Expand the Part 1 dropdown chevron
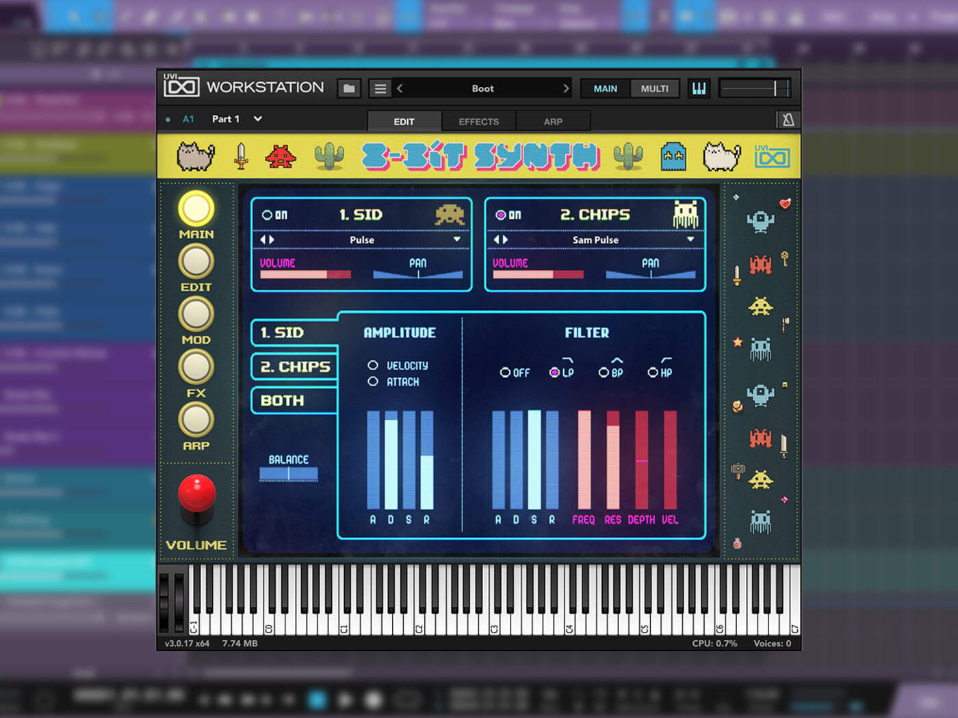The image size is (958, 718). click(x=257, y=119)
